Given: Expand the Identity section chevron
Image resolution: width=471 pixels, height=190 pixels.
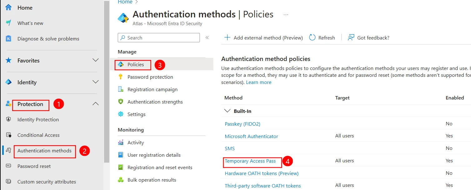Looking at the screenshot, I should tap(96, 82).
